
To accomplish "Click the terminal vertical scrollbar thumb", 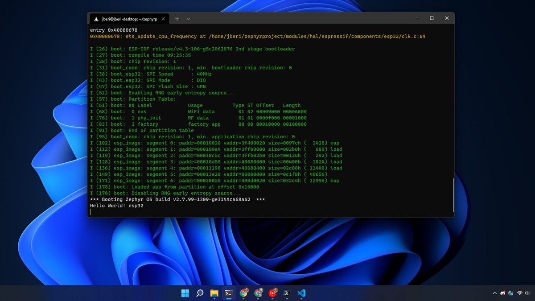I will [x=453, y=196].
